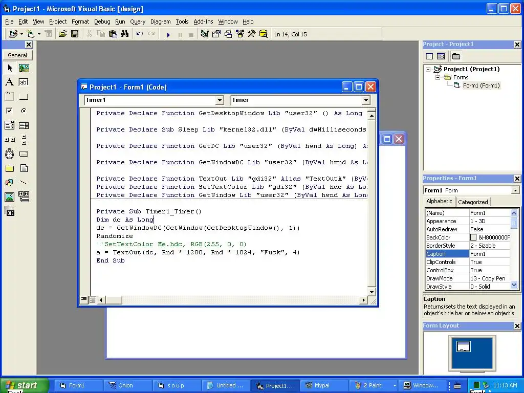Select the DriveListBox control tool
This screenshot has width=524, height=393.
[24, 154]
